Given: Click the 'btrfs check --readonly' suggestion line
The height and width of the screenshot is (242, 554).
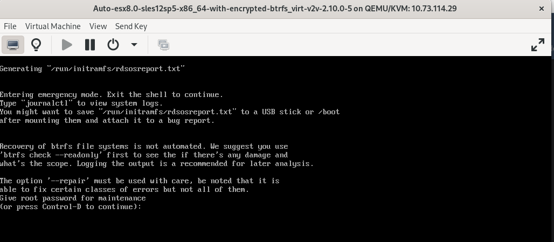Looking at the screenshot, I should point(144,155).
